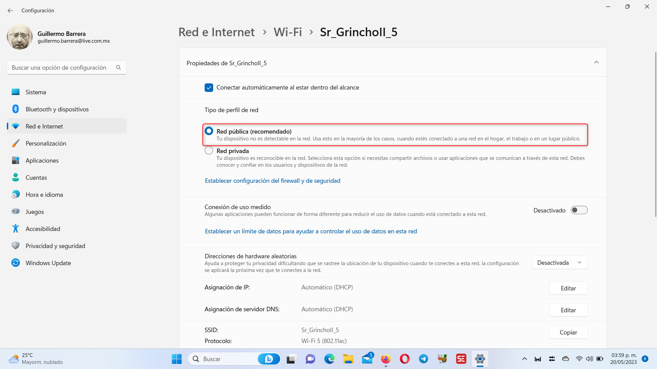Click the search magnifier icon in sidebar
The image size is (657, 369).
118,68
